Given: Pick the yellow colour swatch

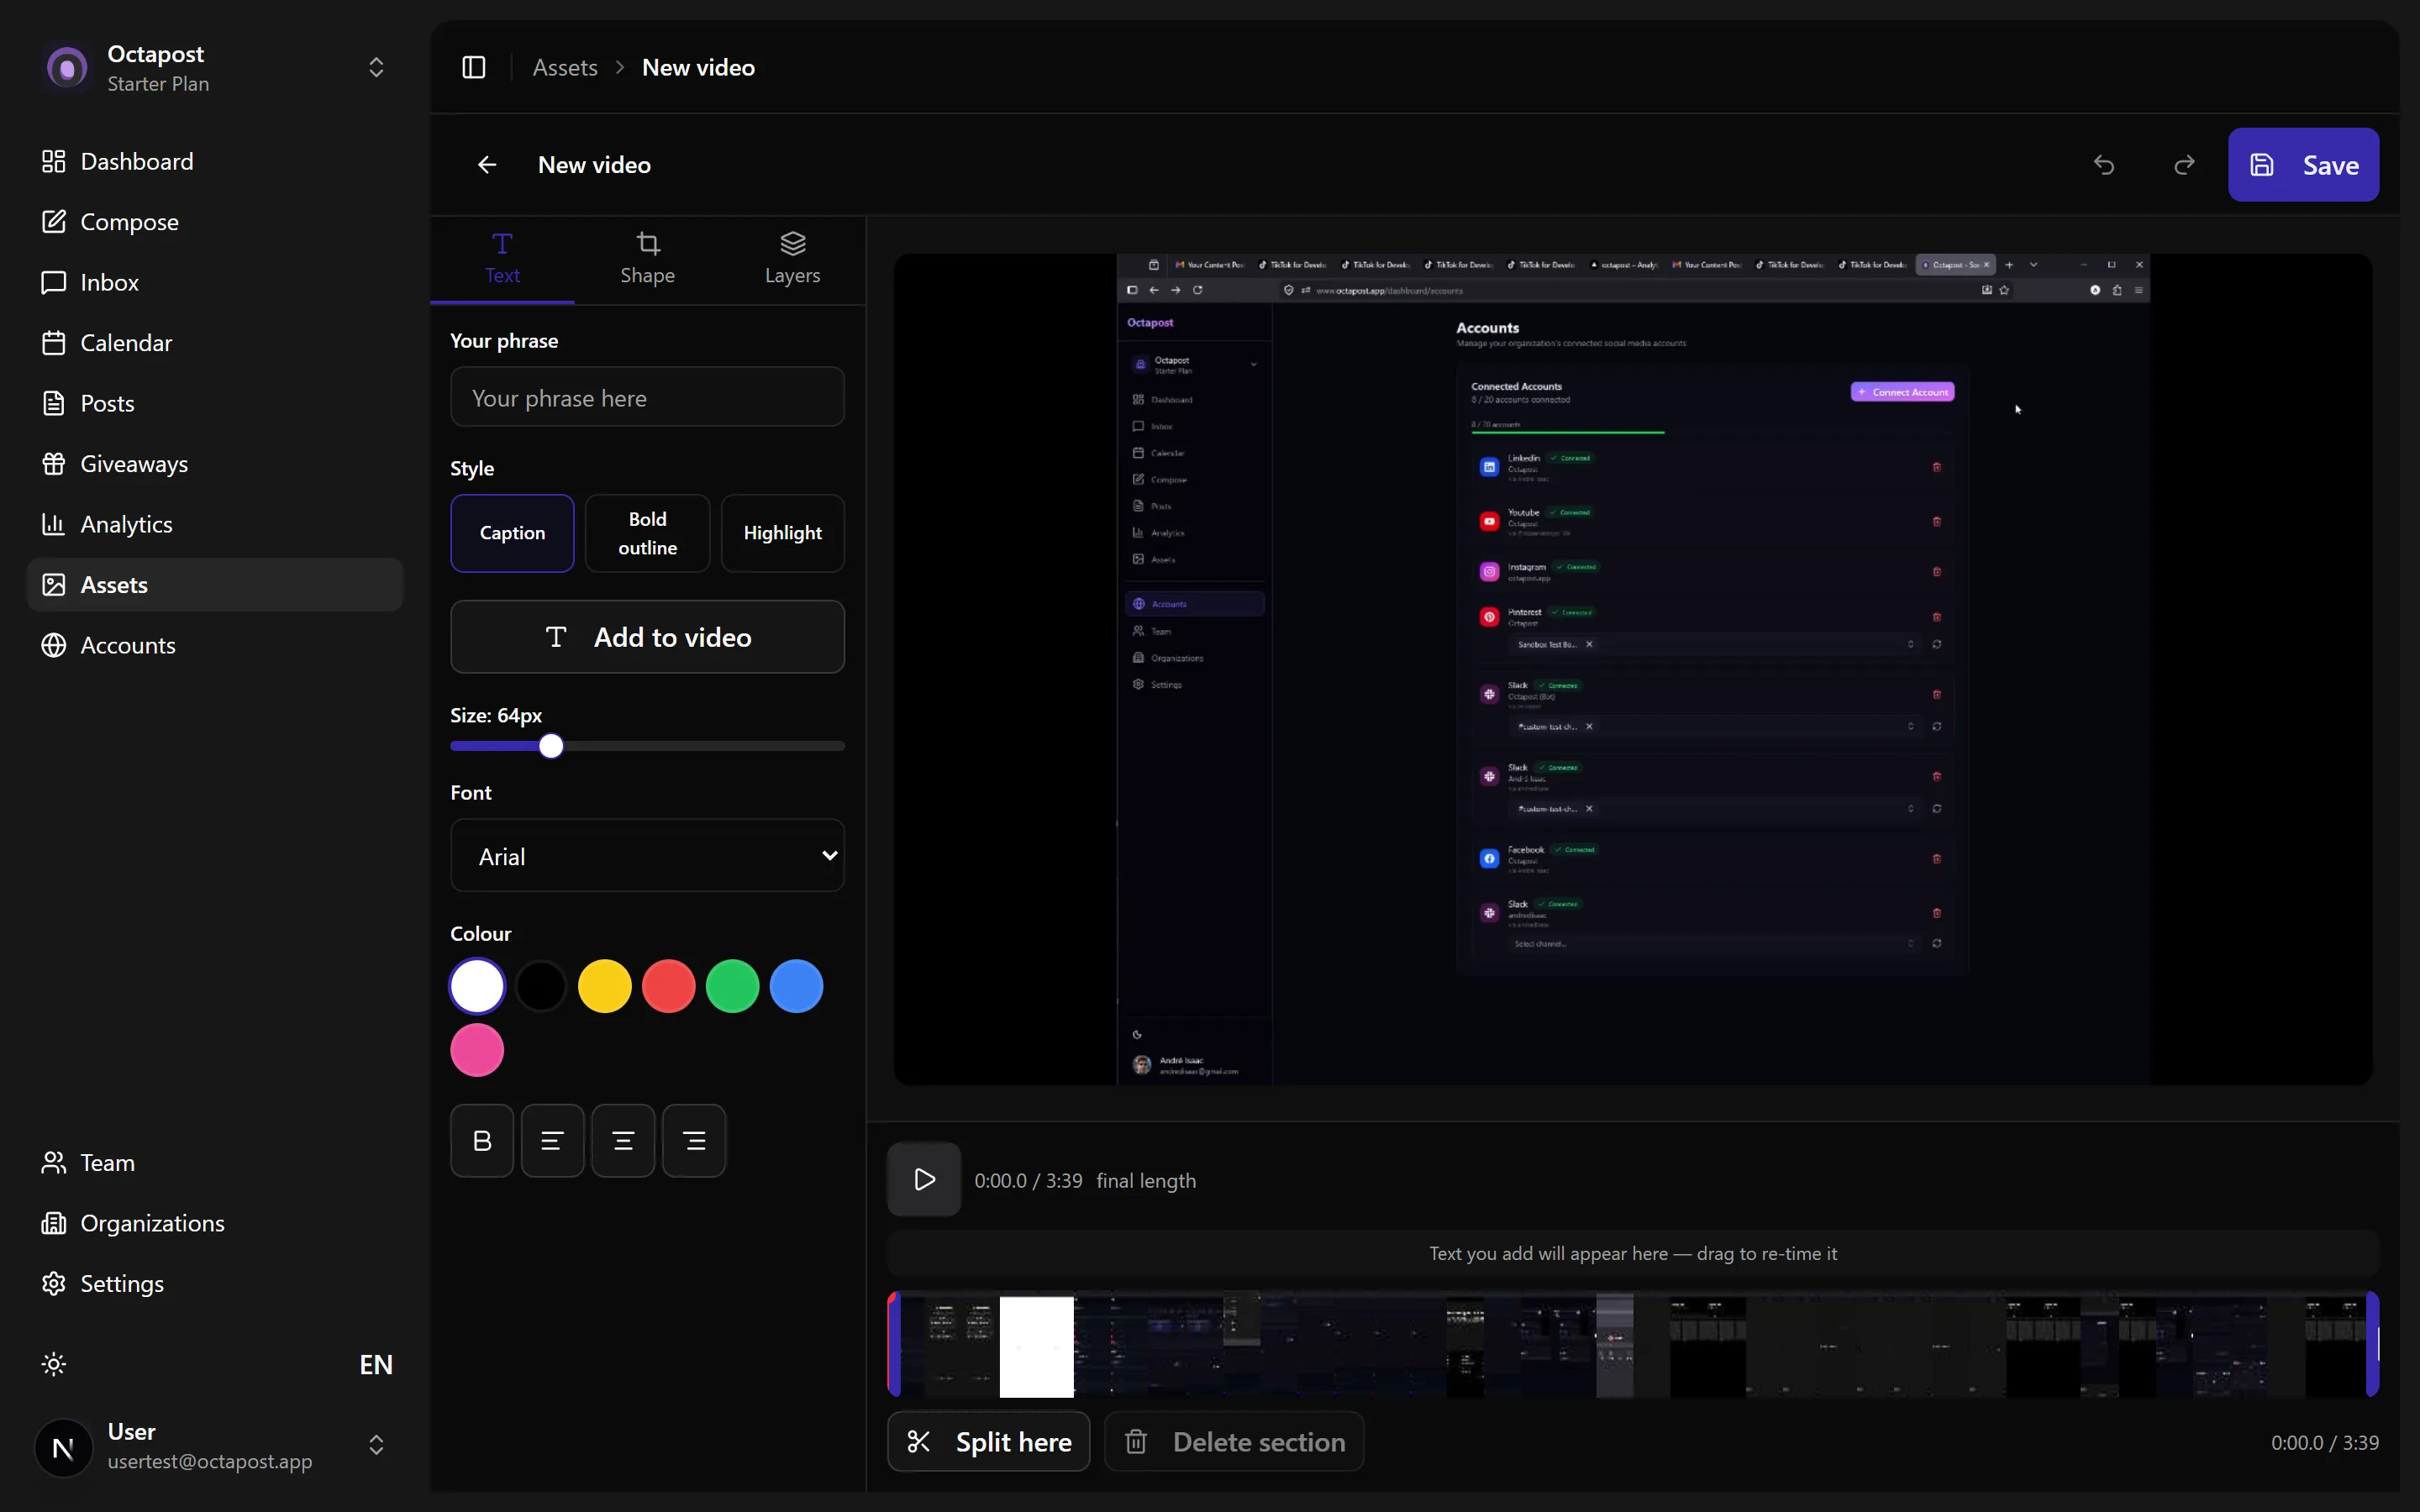Looking at the screenshot, I should coord(605,986).
